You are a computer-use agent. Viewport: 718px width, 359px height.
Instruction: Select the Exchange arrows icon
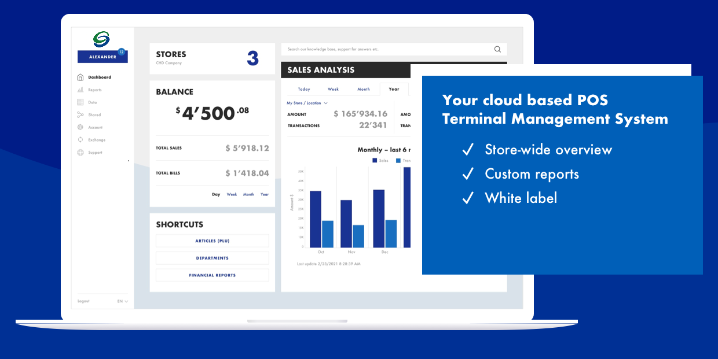coord(80,140)
